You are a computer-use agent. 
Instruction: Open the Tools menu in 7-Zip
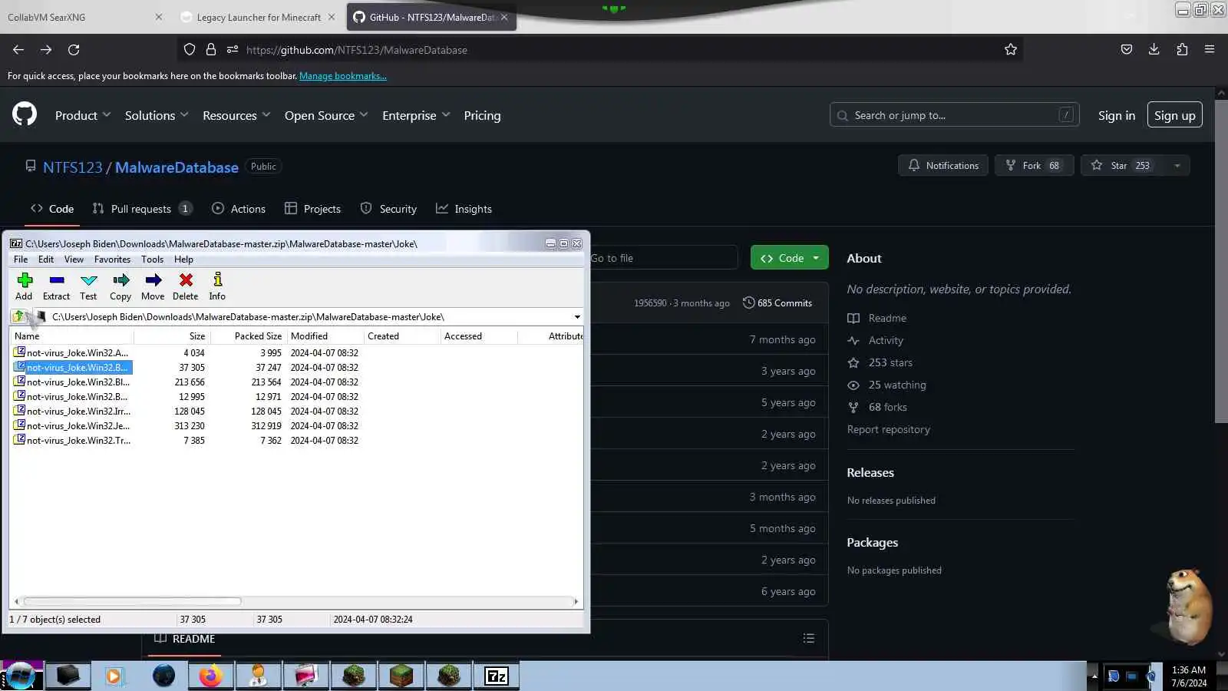click(152, 260)
